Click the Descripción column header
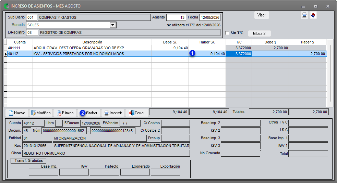Image resolution: width=337 pixels, height=183 pixels. pos(92,42)
